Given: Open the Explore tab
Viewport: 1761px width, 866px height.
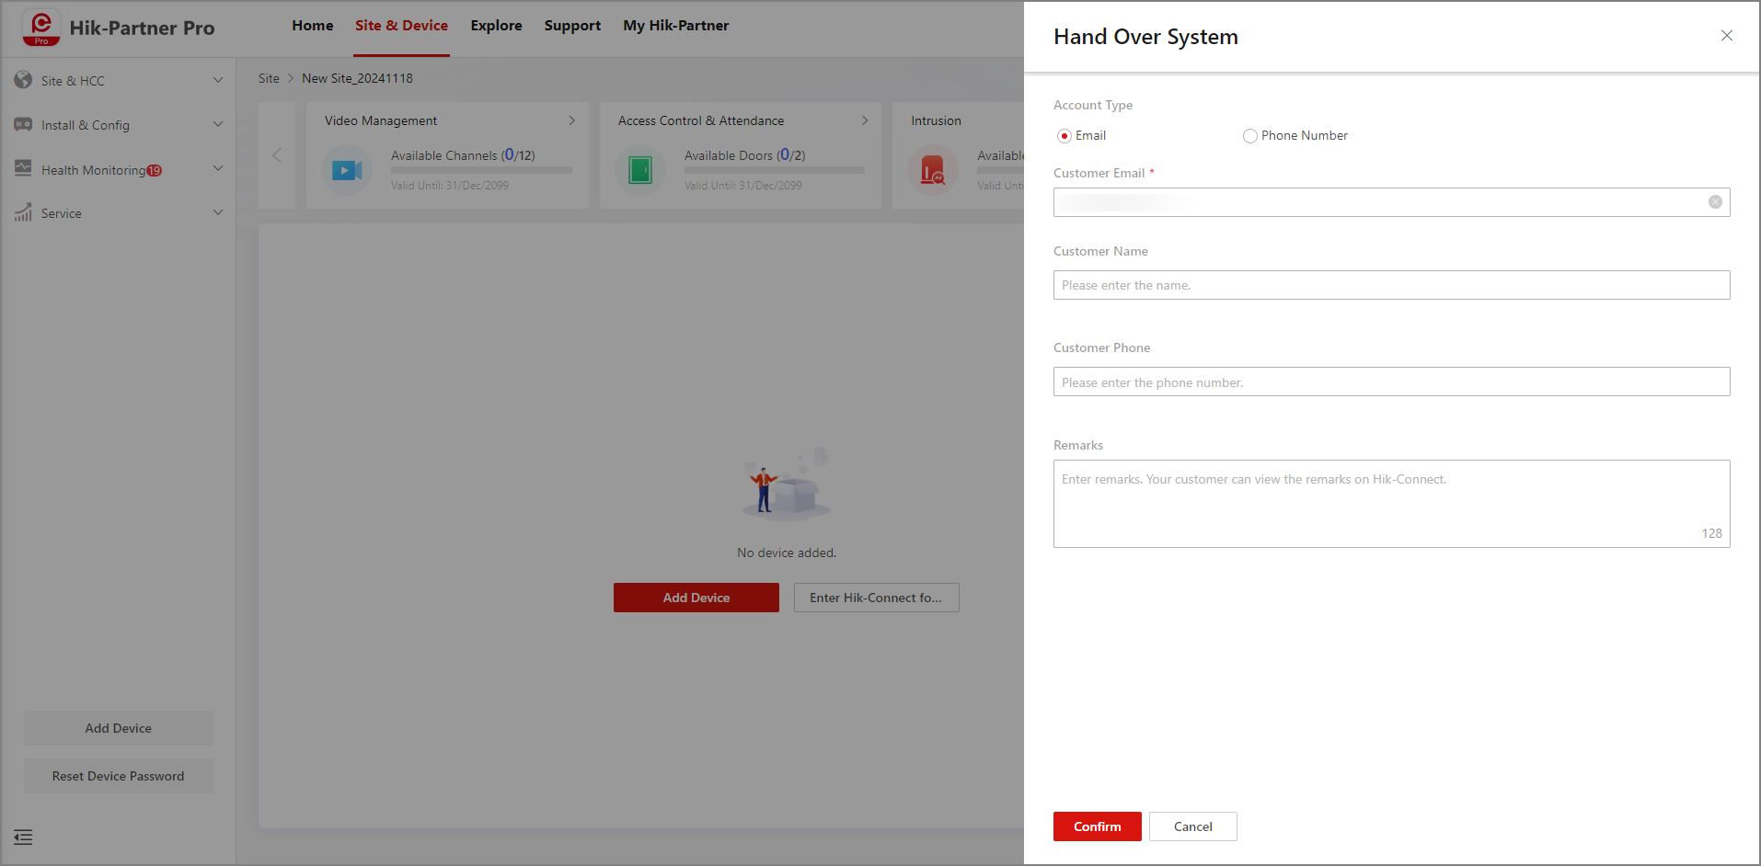Looking at the screenshot, I should 496,26.
